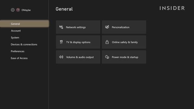The height and width of the screenshot is (109, 194).
Task: Open the Personalization tile
Action: pos(124,27)
